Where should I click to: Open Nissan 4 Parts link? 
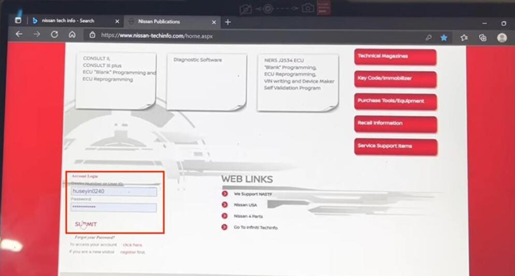pyautogui.click(x=248, y=217)
